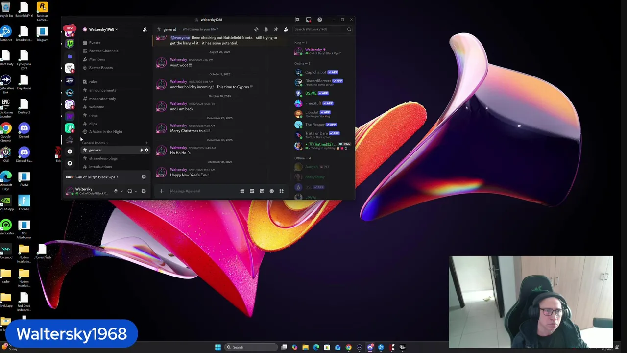Open the Truth or Dare member entry
Screen dimensions: 627x353
coord(322,135)
